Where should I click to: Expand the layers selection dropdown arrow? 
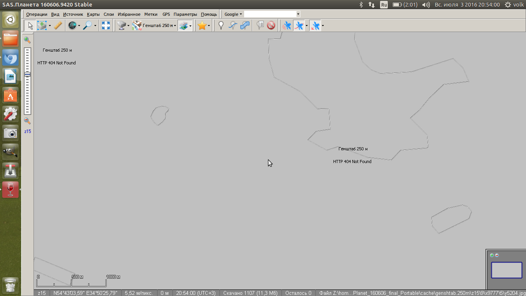point(191,26)
